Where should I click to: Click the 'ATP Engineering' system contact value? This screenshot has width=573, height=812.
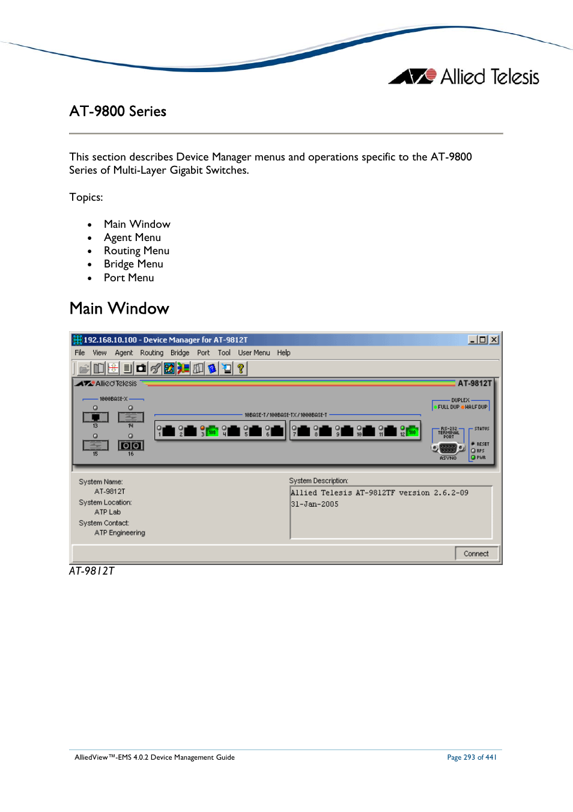tap(120, 533)
